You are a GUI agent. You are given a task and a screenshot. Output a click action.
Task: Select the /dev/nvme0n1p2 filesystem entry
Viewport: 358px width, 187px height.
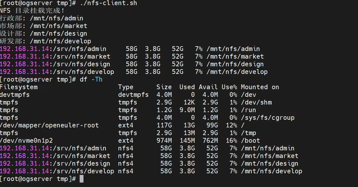pyautogui.click(x=27, y=140)
